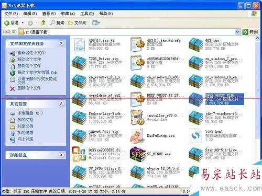Open My Documents (我的文档) link
The height and width of the screenshot is (196, 262).
(x=25, y=120)
